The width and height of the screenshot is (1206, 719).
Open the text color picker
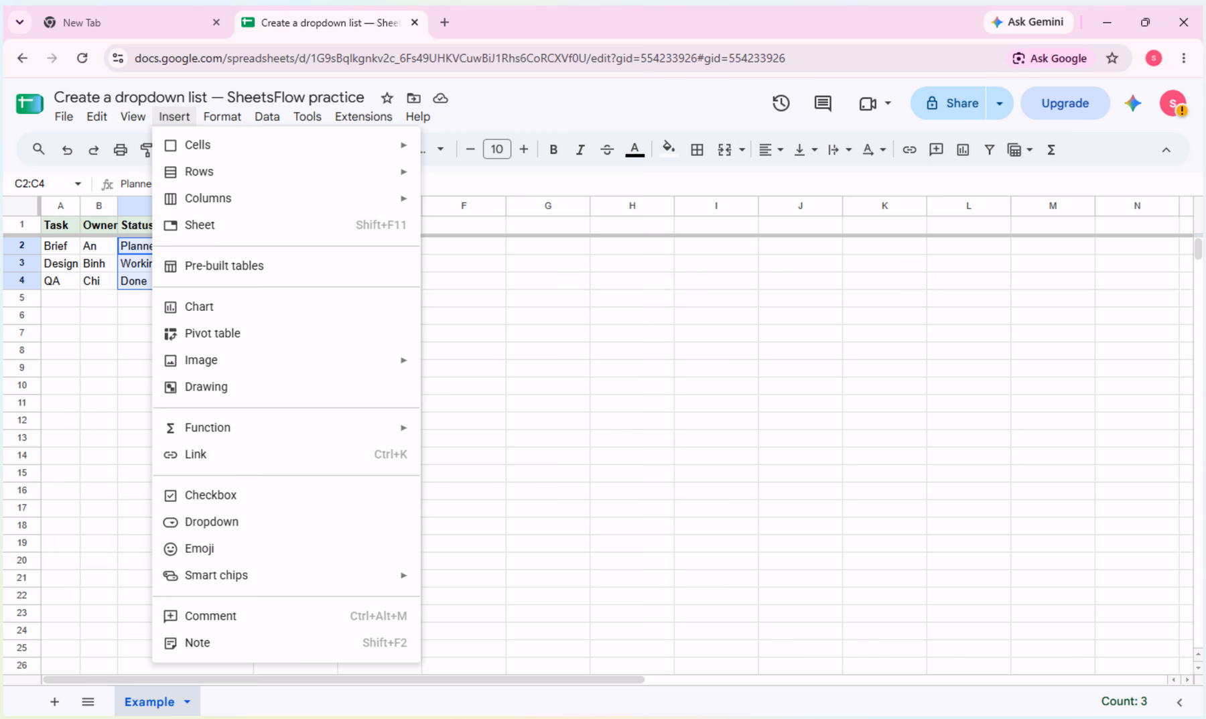pyautogui.click(x=634, y=150)
